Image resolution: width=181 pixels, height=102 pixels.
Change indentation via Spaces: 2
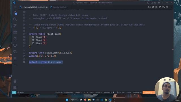[x=78, y=93]
